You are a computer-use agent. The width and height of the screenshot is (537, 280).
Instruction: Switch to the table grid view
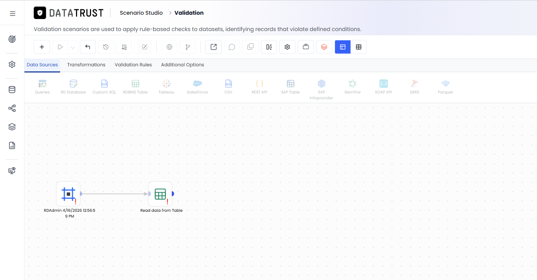pos(359,47)
